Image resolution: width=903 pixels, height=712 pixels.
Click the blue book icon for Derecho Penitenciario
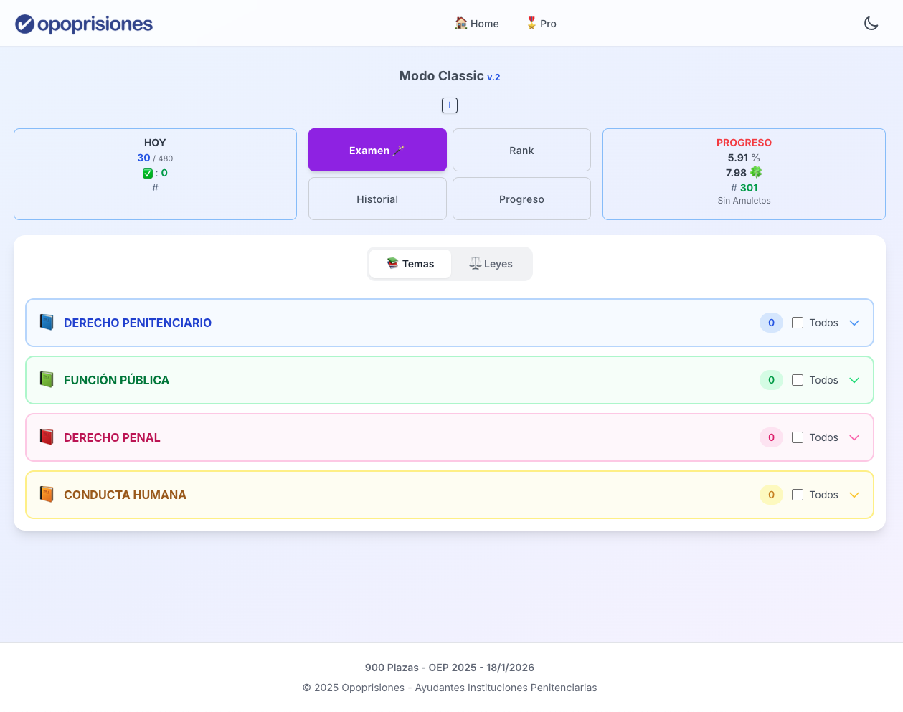coord(47,322)
